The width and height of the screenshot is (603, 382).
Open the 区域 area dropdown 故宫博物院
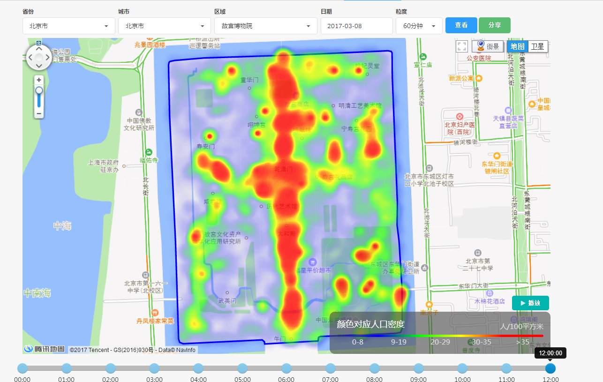pos(266,26)
